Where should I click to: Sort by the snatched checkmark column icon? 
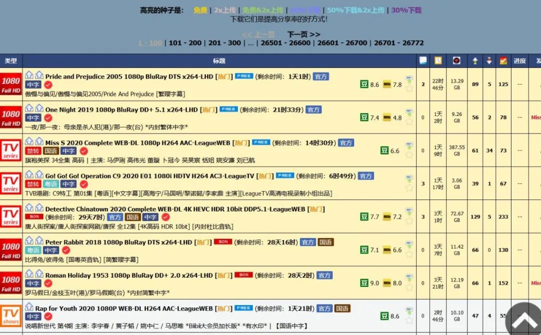(503, 60)
